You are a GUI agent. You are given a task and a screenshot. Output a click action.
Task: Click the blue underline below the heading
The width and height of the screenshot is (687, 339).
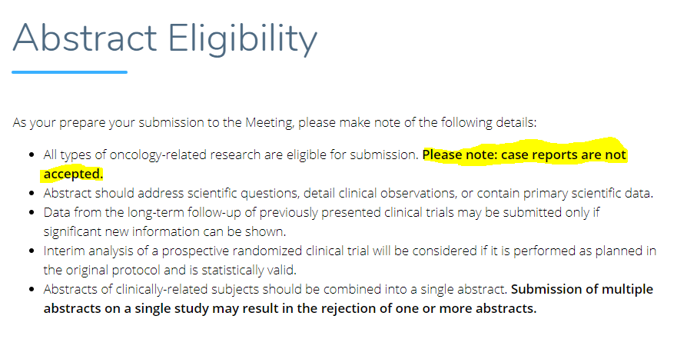70,72
